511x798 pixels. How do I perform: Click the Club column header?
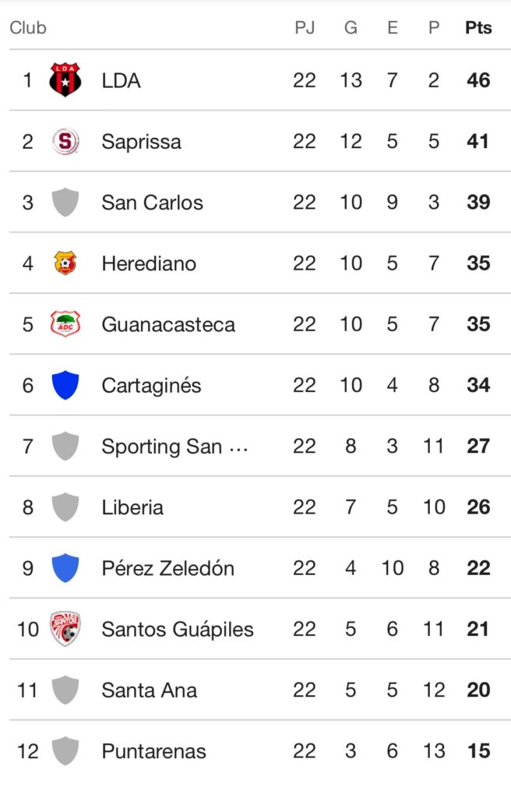pos(28,28)
